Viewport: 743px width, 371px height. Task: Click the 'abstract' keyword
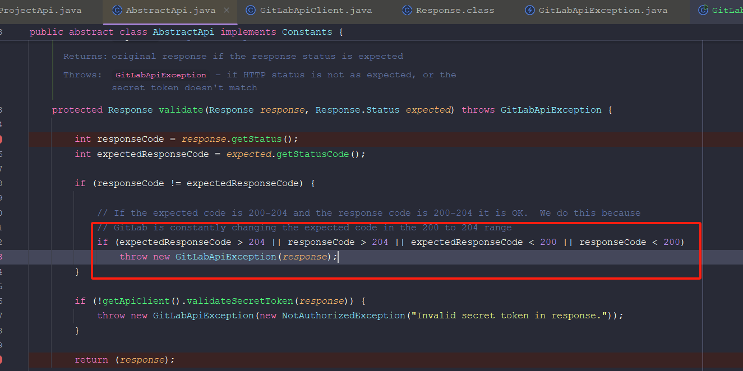91,32
